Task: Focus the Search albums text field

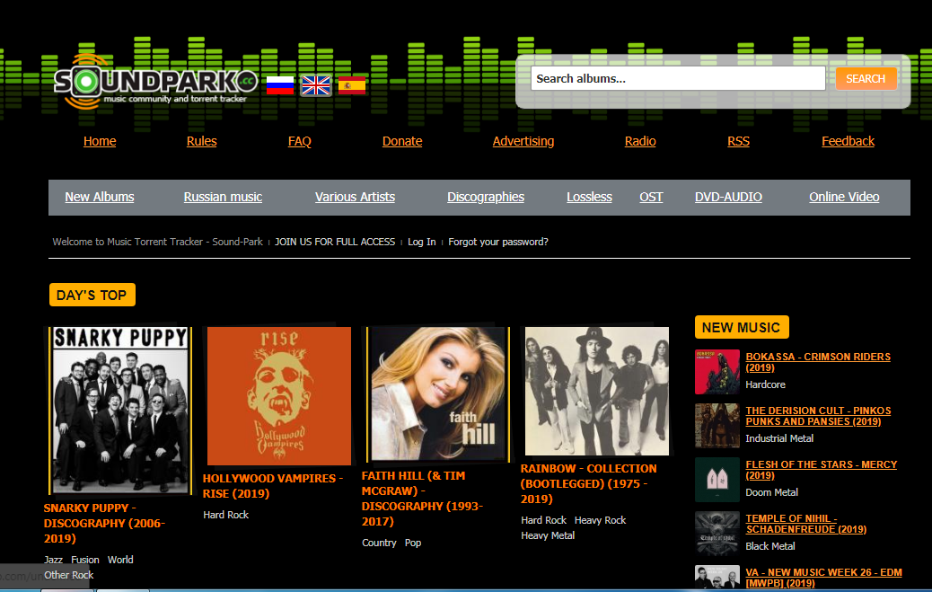Action: point(678,78)
